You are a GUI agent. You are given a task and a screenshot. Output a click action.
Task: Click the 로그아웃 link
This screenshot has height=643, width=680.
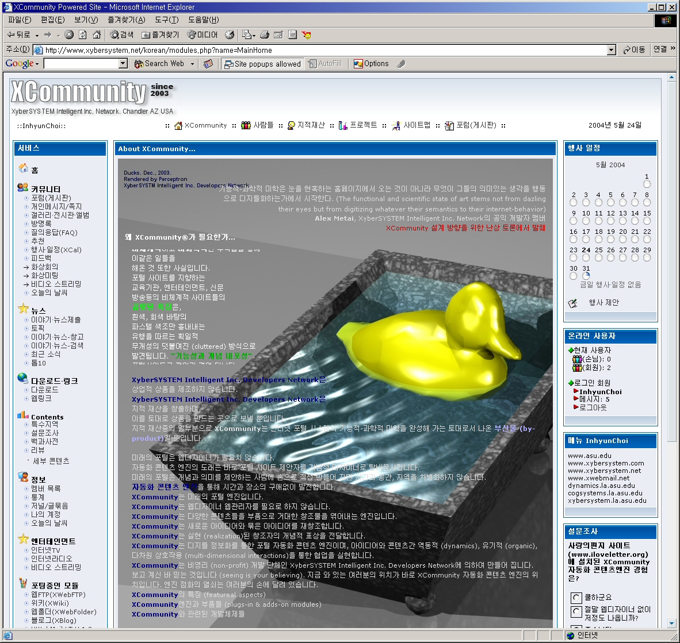tap(593, 407)
